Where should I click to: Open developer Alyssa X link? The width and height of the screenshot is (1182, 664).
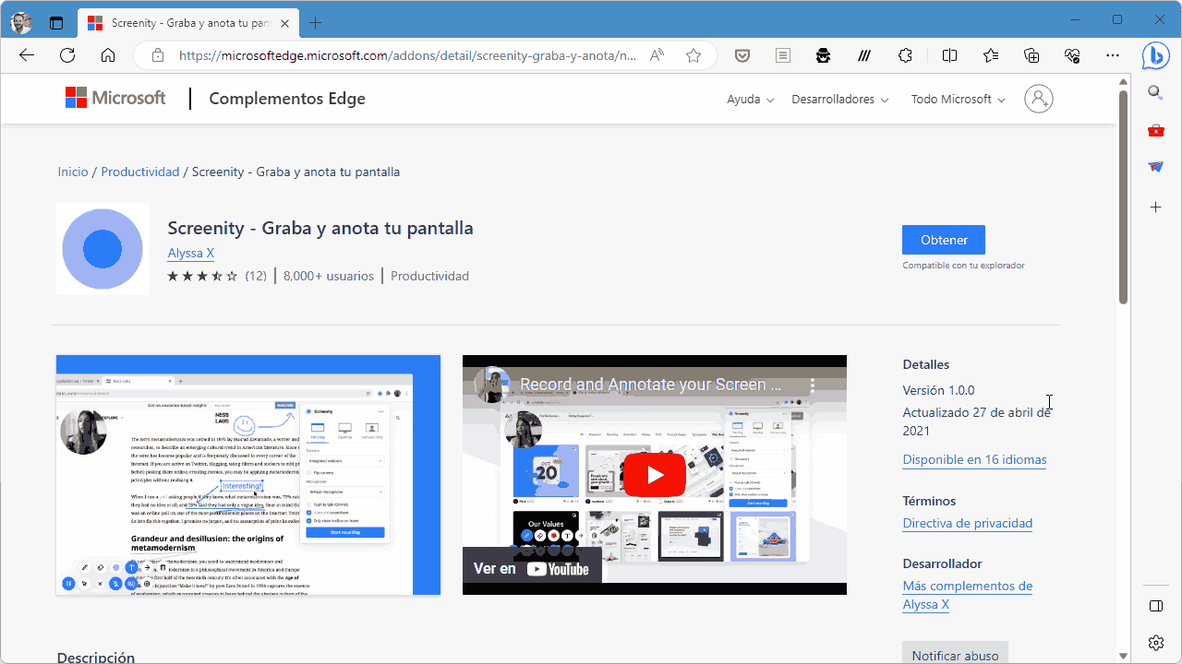pyautogui.click(x=191, y=253)
